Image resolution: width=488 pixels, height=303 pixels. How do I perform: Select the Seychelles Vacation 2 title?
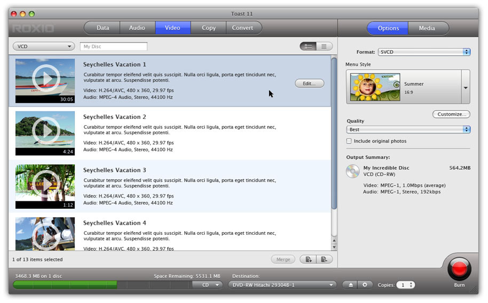pos(115,117)
